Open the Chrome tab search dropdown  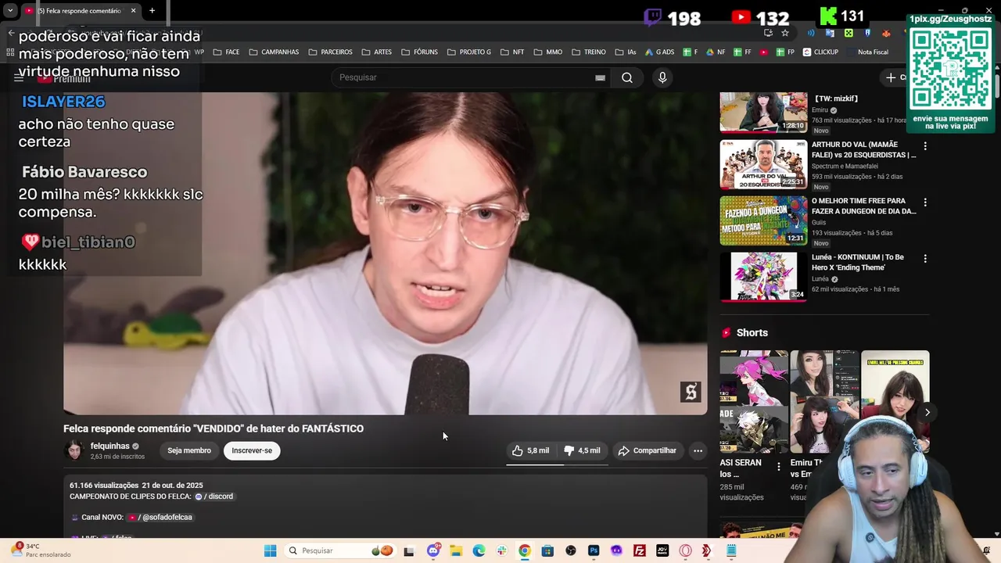click(10, 11)
